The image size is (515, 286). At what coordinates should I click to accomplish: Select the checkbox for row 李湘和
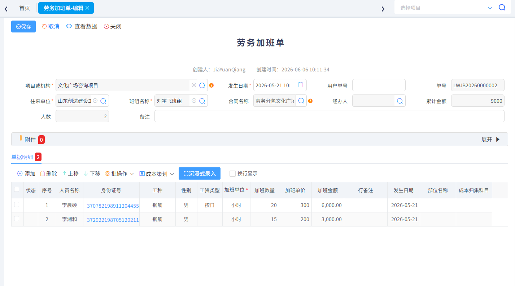click(x=17, y=219)
